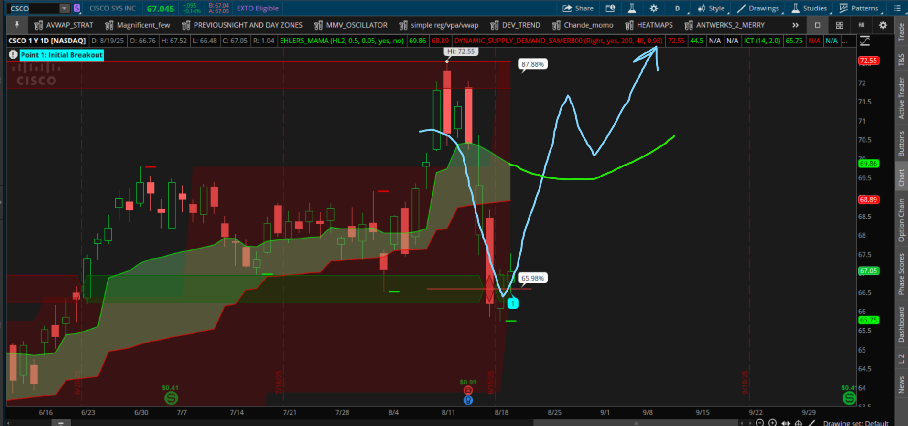This screenshot has height=426, width=908.
Task: Open the Drawing set Default selector
Action: (855, 423)
